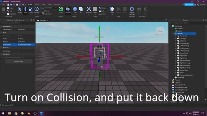Click the Terrain icon in Explorer
Viewport: 207px width, 116px height.
176,31
